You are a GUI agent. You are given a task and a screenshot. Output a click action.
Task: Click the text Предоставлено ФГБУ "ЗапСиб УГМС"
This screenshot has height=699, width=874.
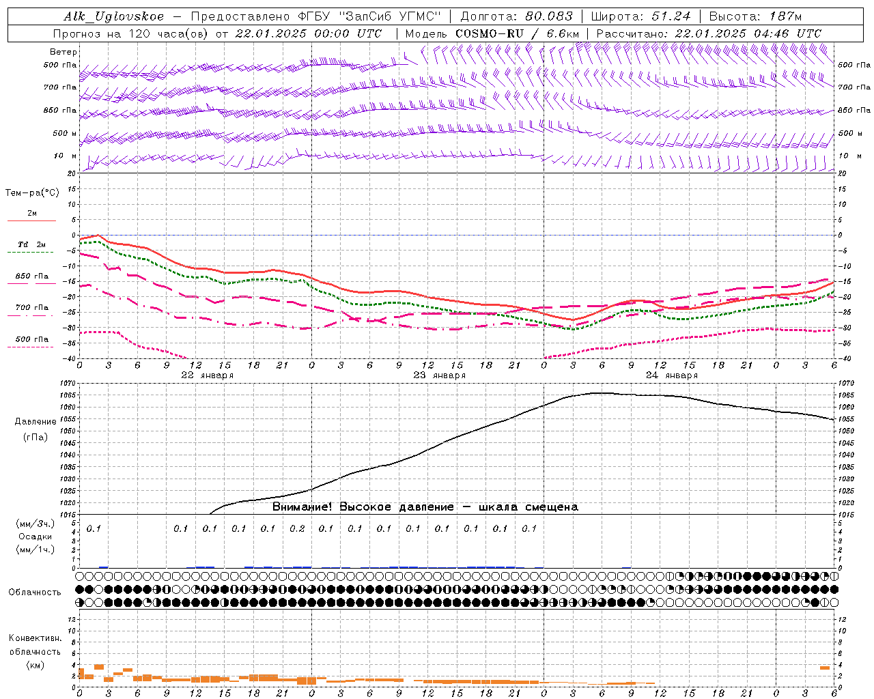316,16
